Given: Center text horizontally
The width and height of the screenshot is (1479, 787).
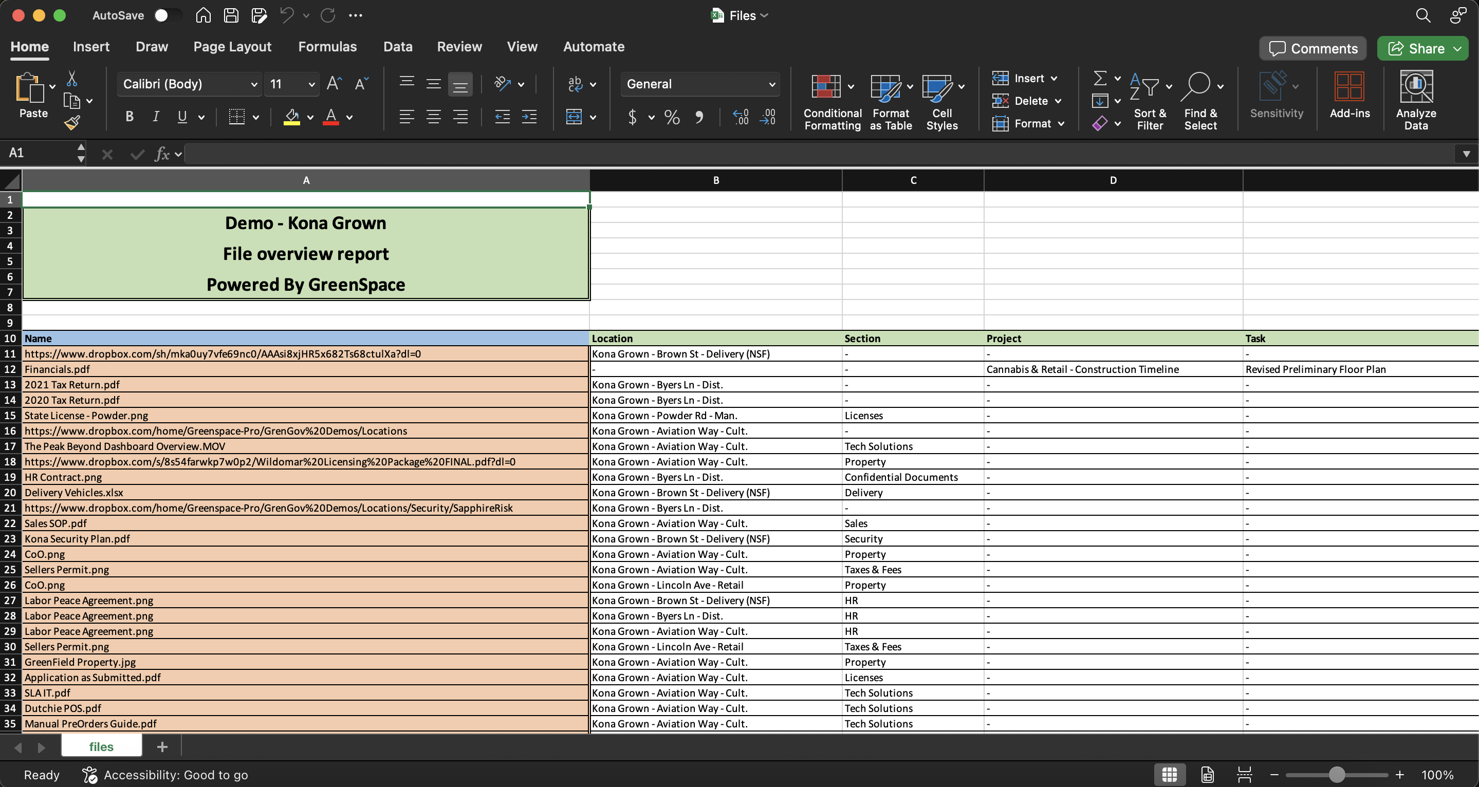Looking at the screenshot, I should tap(434, 117).
